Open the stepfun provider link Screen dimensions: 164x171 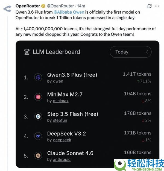(60, 120)
